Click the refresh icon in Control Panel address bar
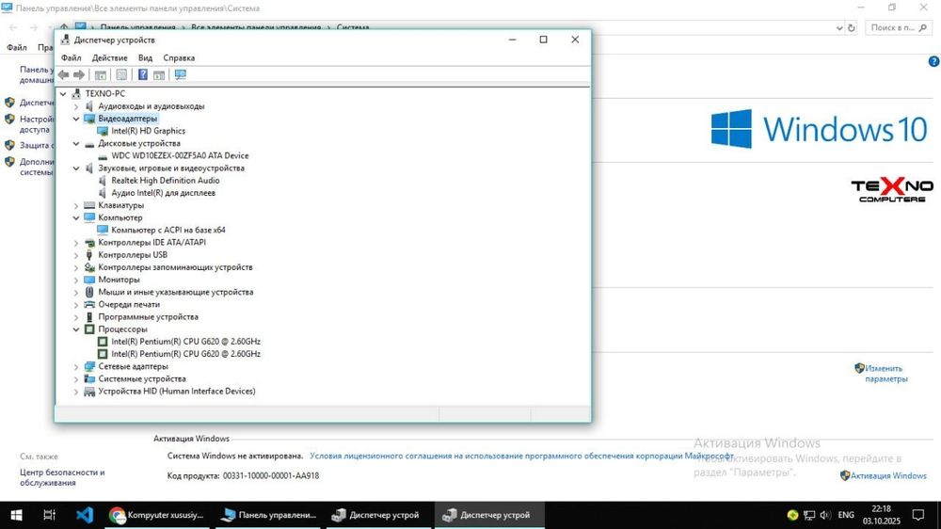The width and height of the screenshot is (941, 529). coord(851,27)
